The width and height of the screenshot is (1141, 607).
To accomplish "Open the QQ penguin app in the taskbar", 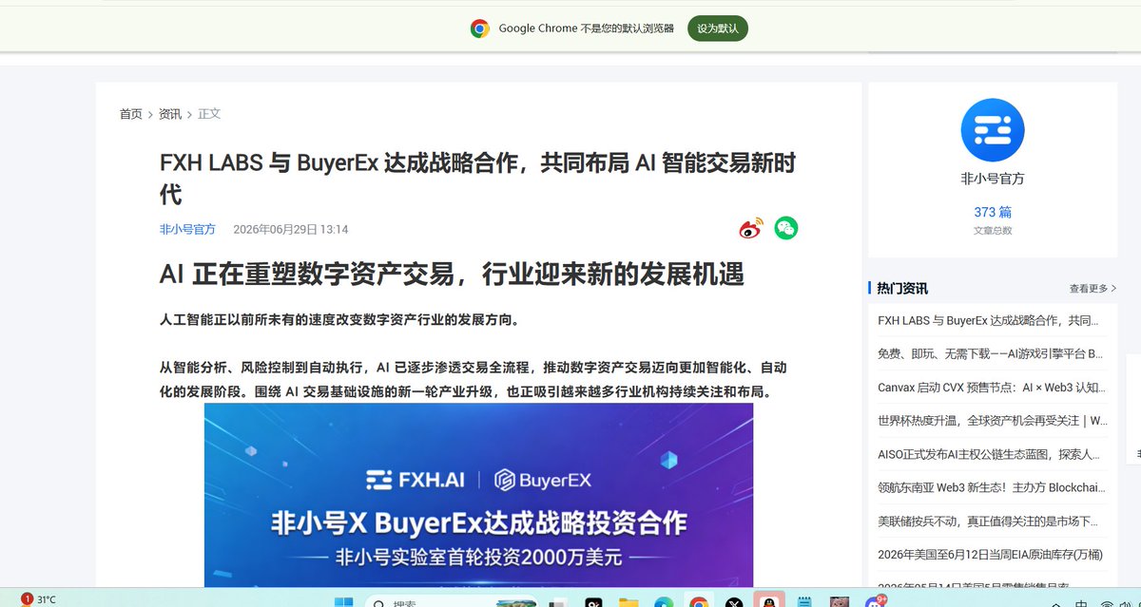I will 767,603.
